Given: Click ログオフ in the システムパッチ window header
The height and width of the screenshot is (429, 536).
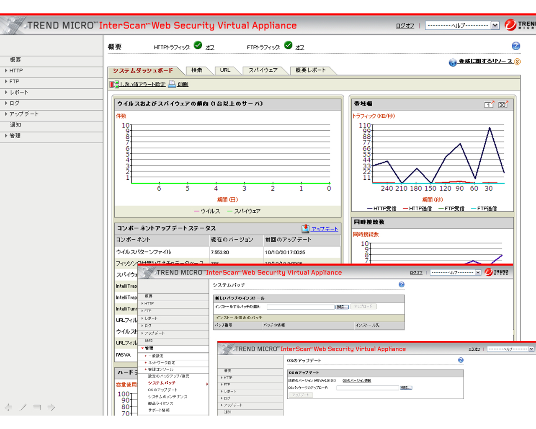Looking at the screenshot, I should pyautogui.click(x=416, y=272).
